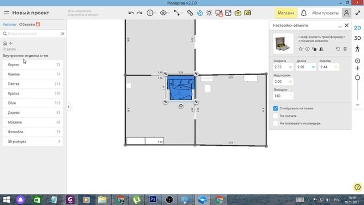Edit the Над полом height field
This screenshot has height=205, width=364.
click(x=283, y=81)
